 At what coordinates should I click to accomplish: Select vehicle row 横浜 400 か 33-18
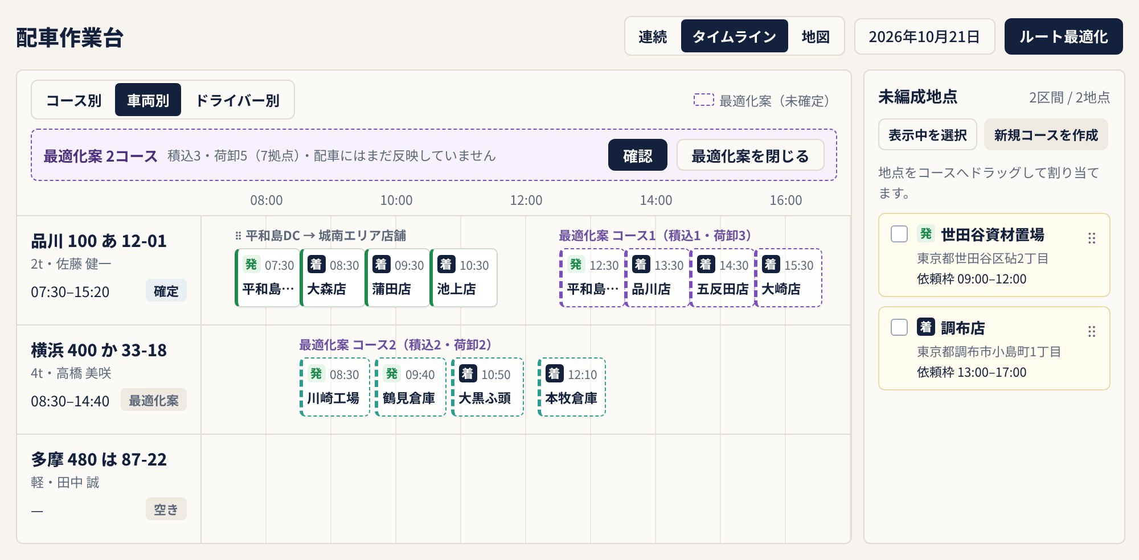pos(109,380)
